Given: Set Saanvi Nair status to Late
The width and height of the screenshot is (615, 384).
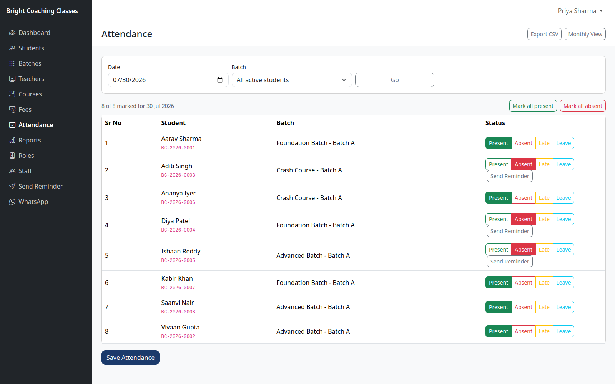Looking at the screenshot, I should coord(544,307).
